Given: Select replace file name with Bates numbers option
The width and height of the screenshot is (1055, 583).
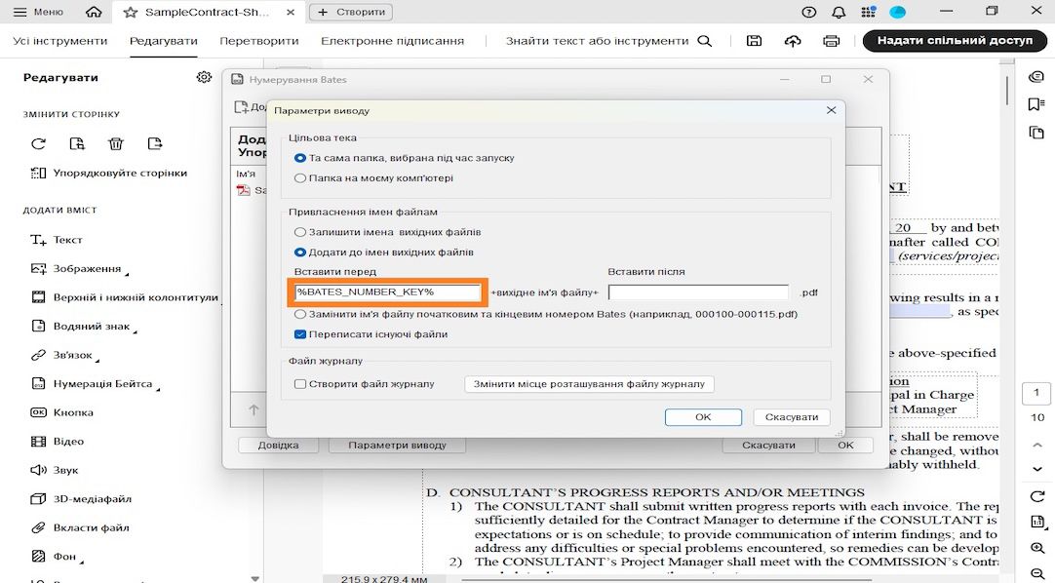Looking at the screenshot, I should 546,314.
